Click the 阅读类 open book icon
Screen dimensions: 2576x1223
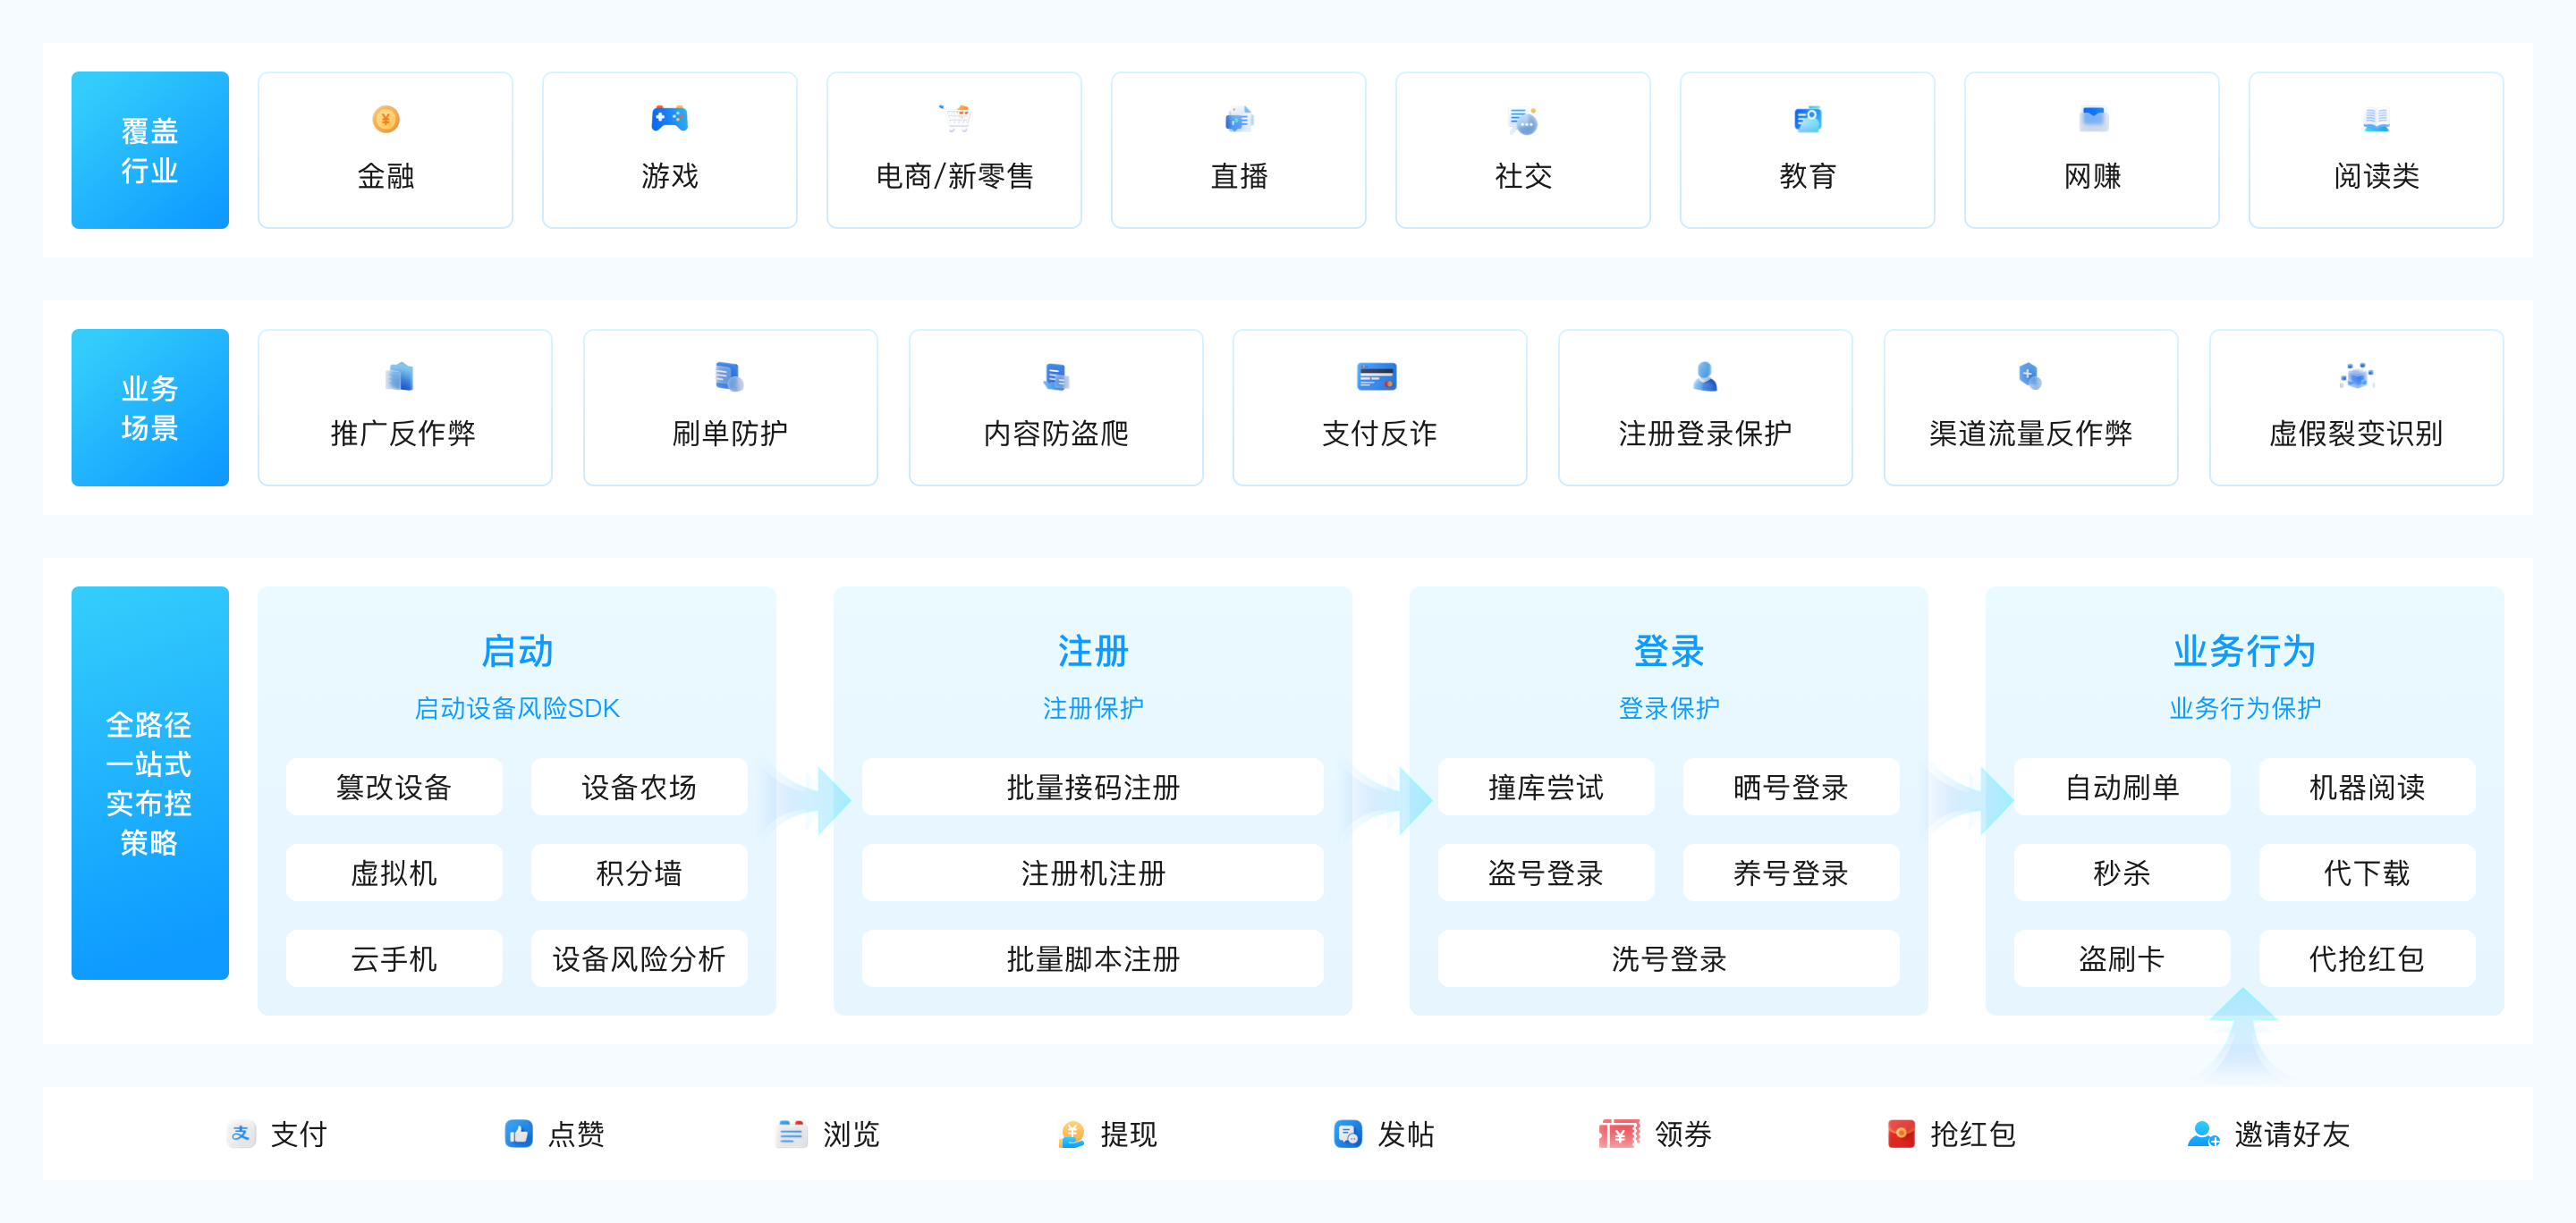(2376, 120)
